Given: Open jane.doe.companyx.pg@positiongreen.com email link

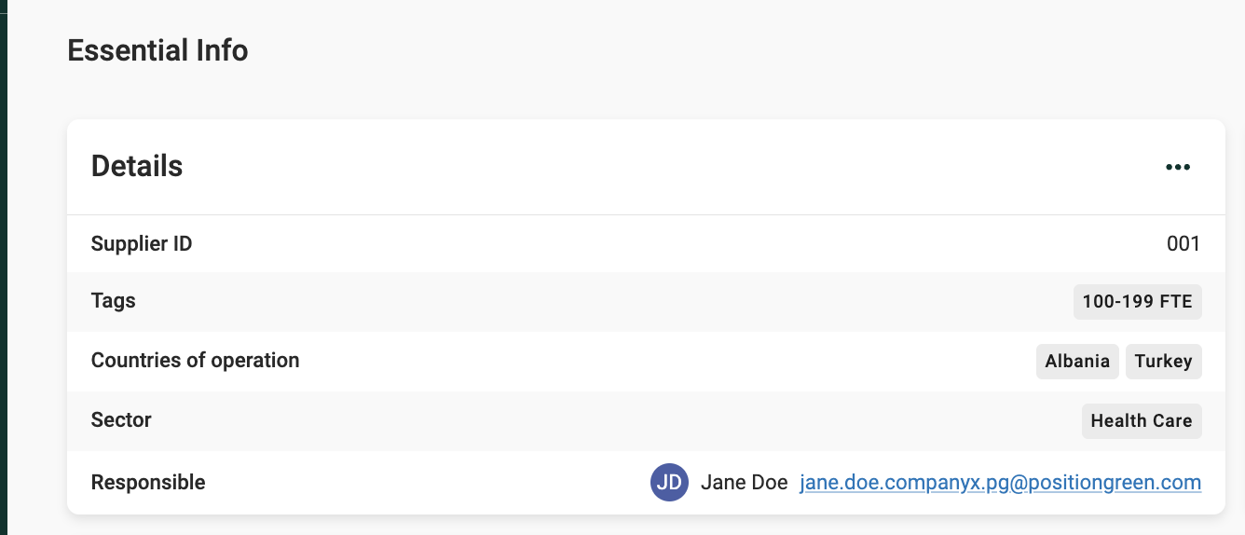Looking at the screenshot, I should (x=1000, y=483).
